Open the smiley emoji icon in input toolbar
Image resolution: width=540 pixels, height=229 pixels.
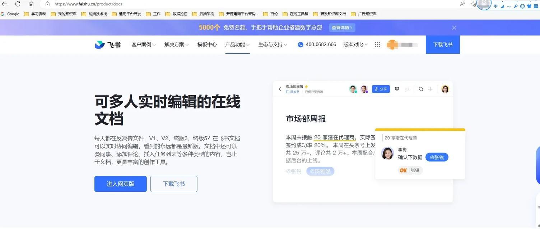(x=522, y=6)
